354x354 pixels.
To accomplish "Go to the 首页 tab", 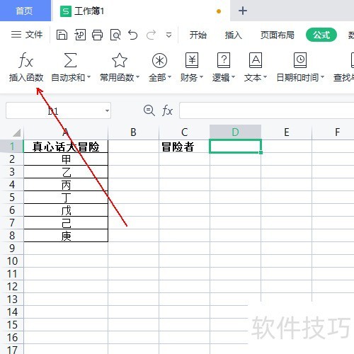I will [24, 11].
